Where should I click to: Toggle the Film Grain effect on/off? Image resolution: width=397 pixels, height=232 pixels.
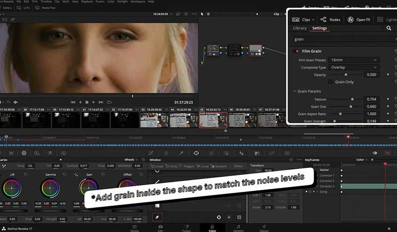[x=296, y=51]
